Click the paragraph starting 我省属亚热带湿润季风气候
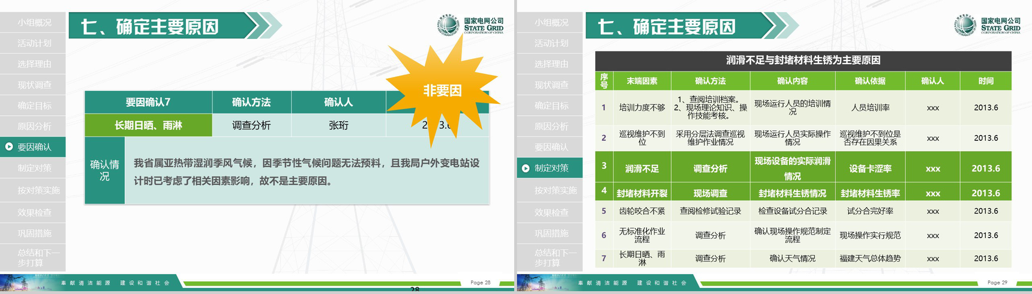 [x=307, y=172]
